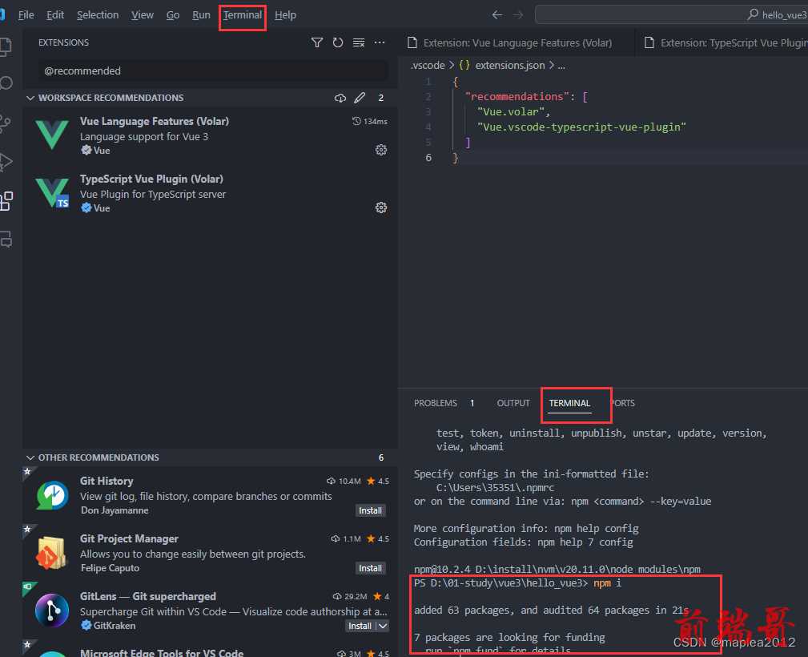Switch to the Ports panel tab
The image size is (808, 657).
point(622,403)
